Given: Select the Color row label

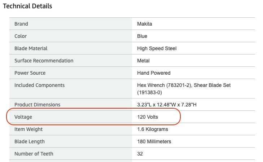Looking at the screenshot, I should pyautogui.click(x=21, y=36).
